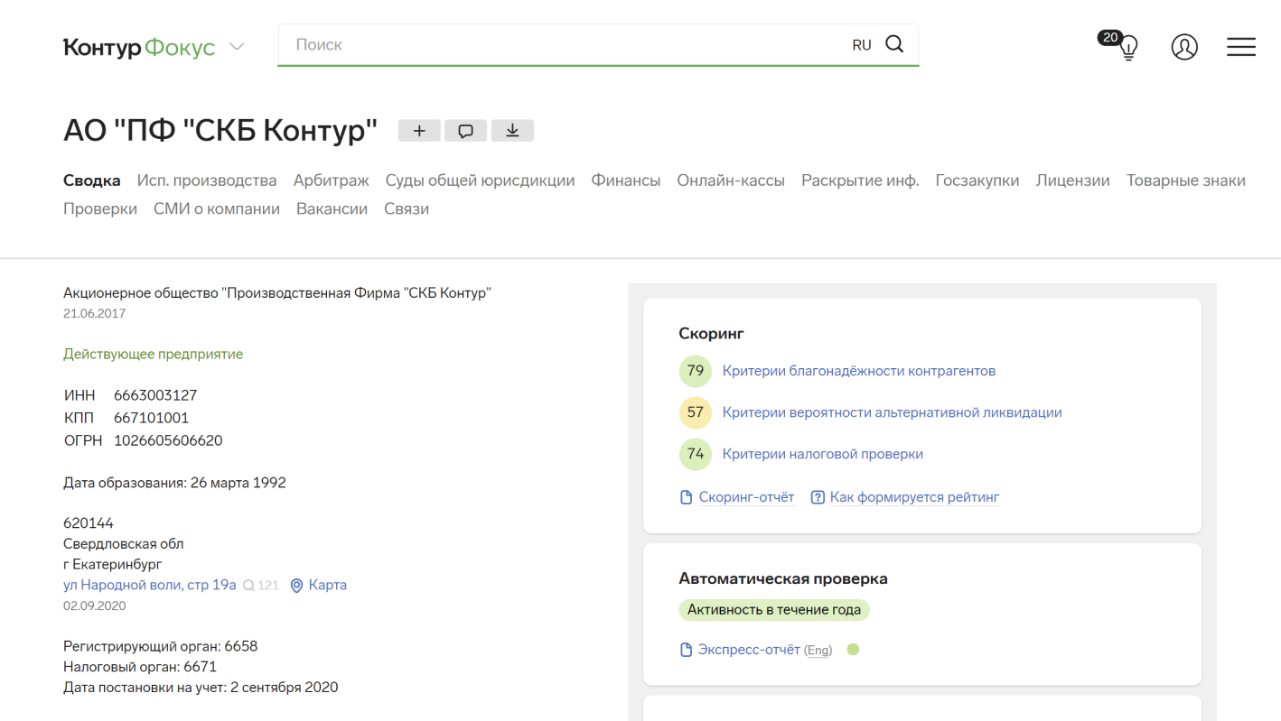Screen dimensions: 1281x721
Task: Download the company report with the arrow icon
Action: 512,131
